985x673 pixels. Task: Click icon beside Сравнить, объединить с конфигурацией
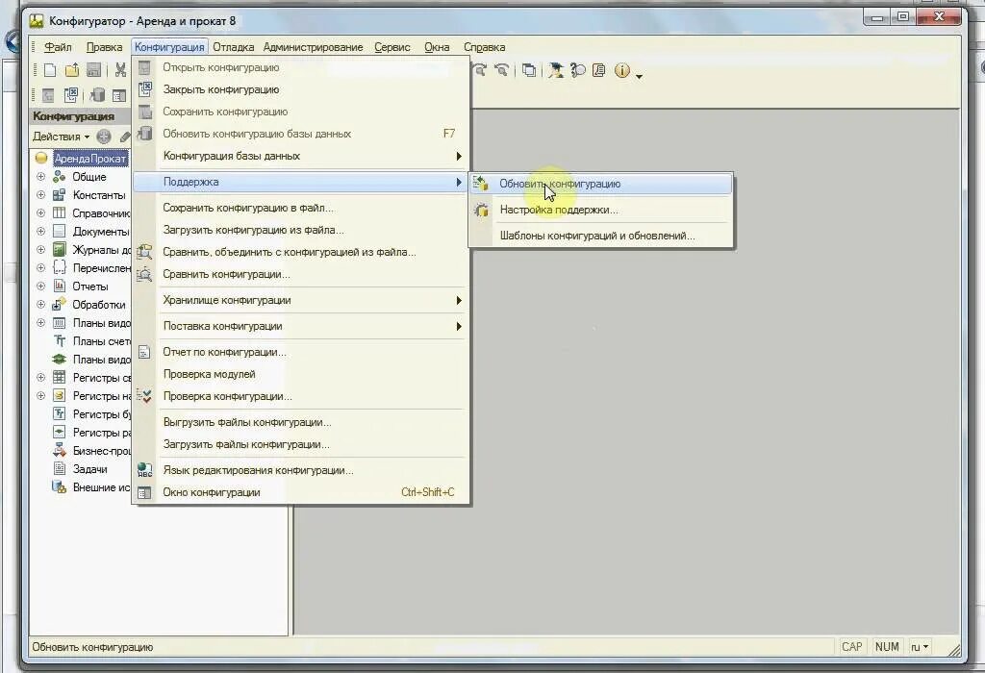pos(144,252)
